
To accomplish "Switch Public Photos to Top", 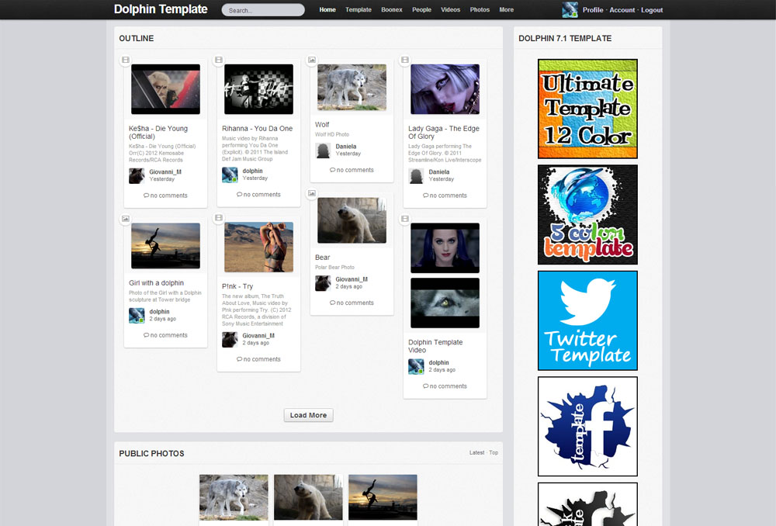I will coord(494,453).
